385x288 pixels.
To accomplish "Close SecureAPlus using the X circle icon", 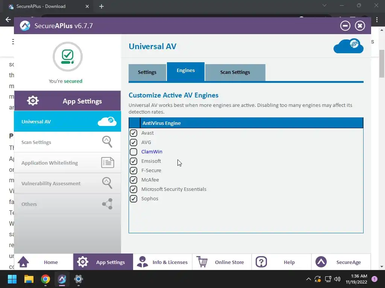I will tap(360, 26).
